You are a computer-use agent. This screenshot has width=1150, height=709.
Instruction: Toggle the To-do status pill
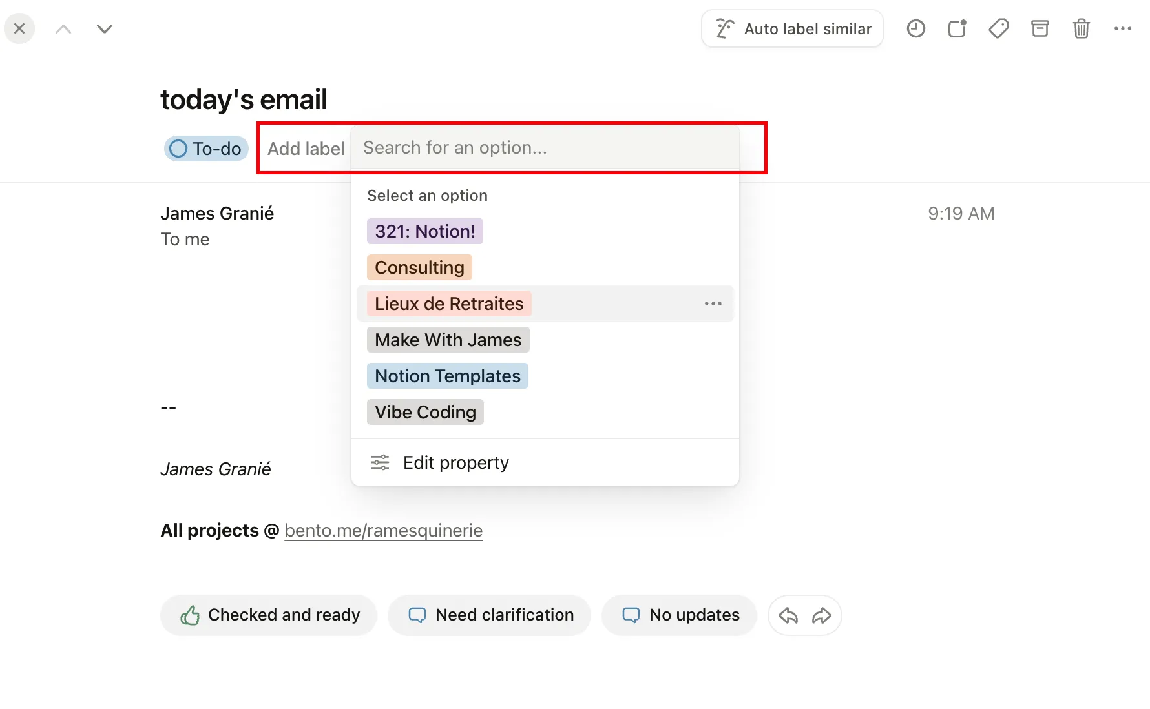(206, 149)
